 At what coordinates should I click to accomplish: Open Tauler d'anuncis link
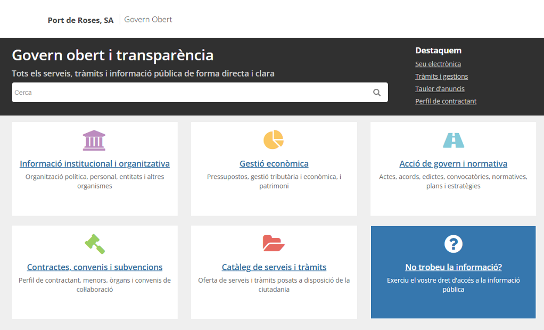440,89
